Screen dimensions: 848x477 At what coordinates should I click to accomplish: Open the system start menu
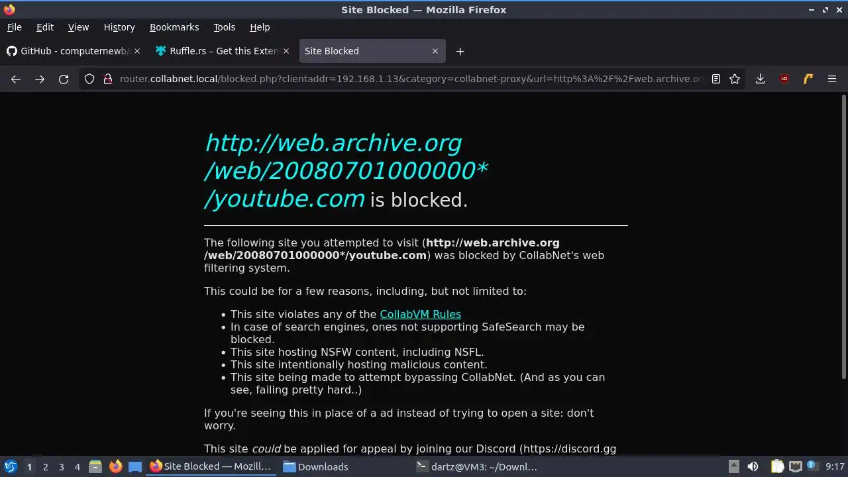pos(10,466)
